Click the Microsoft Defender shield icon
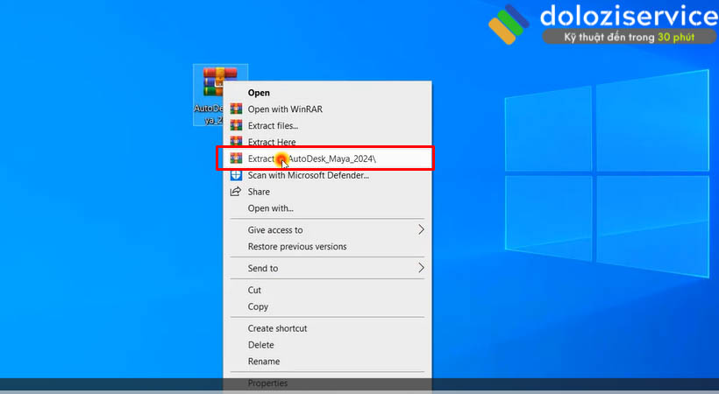719x394 pixels. click(235, 175)
